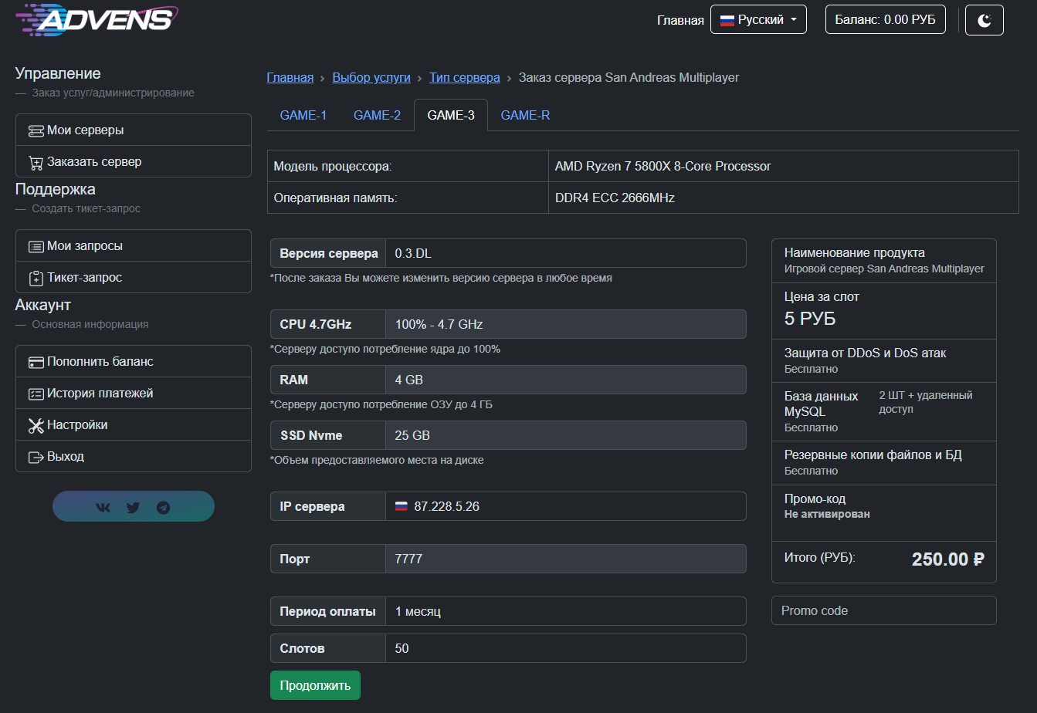Click the История платежей checklist icon
This screenshot has height=713, width=1037.
(x=36, y=394)
